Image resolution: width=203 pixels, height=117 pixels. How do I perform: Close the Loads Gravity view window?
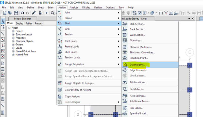point(193,18)
